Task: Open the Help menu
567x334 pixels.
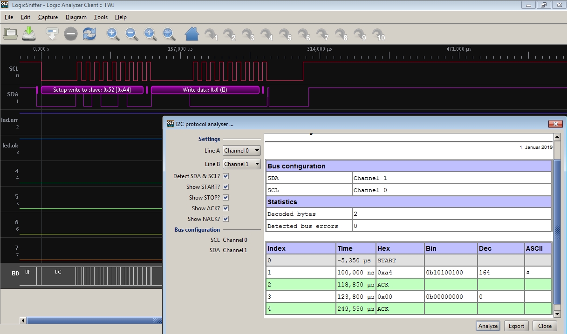Action: point(121,17)
